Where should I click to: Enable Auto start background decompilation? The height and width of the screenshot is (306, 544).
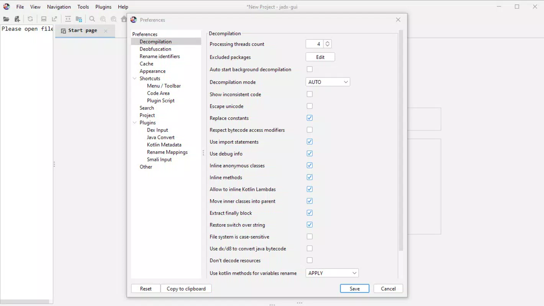(310, 69)
